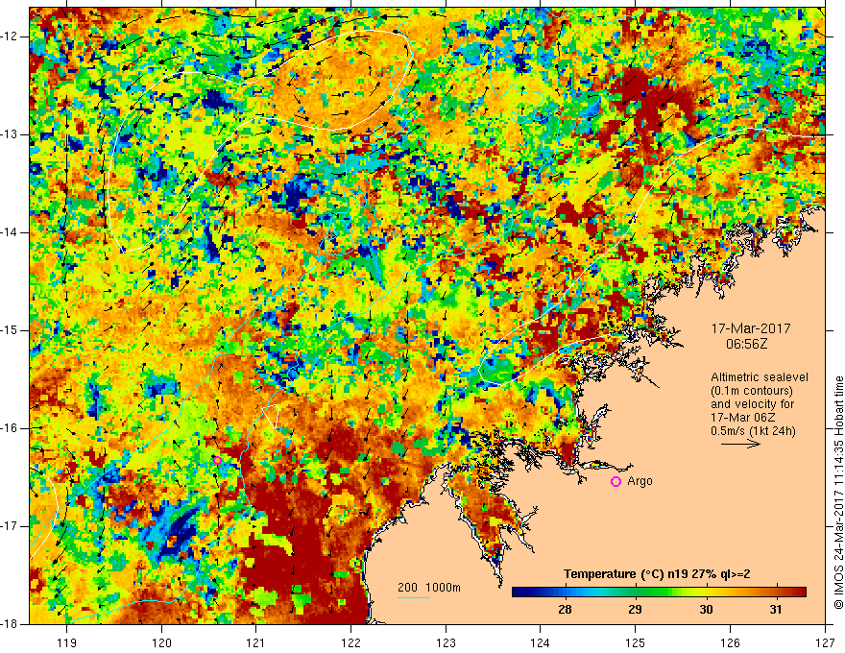Click the '(0.1m contours)' text
The height and width of the screenshot is (653, 845).
pyautogui.click(x=751, y=391)
